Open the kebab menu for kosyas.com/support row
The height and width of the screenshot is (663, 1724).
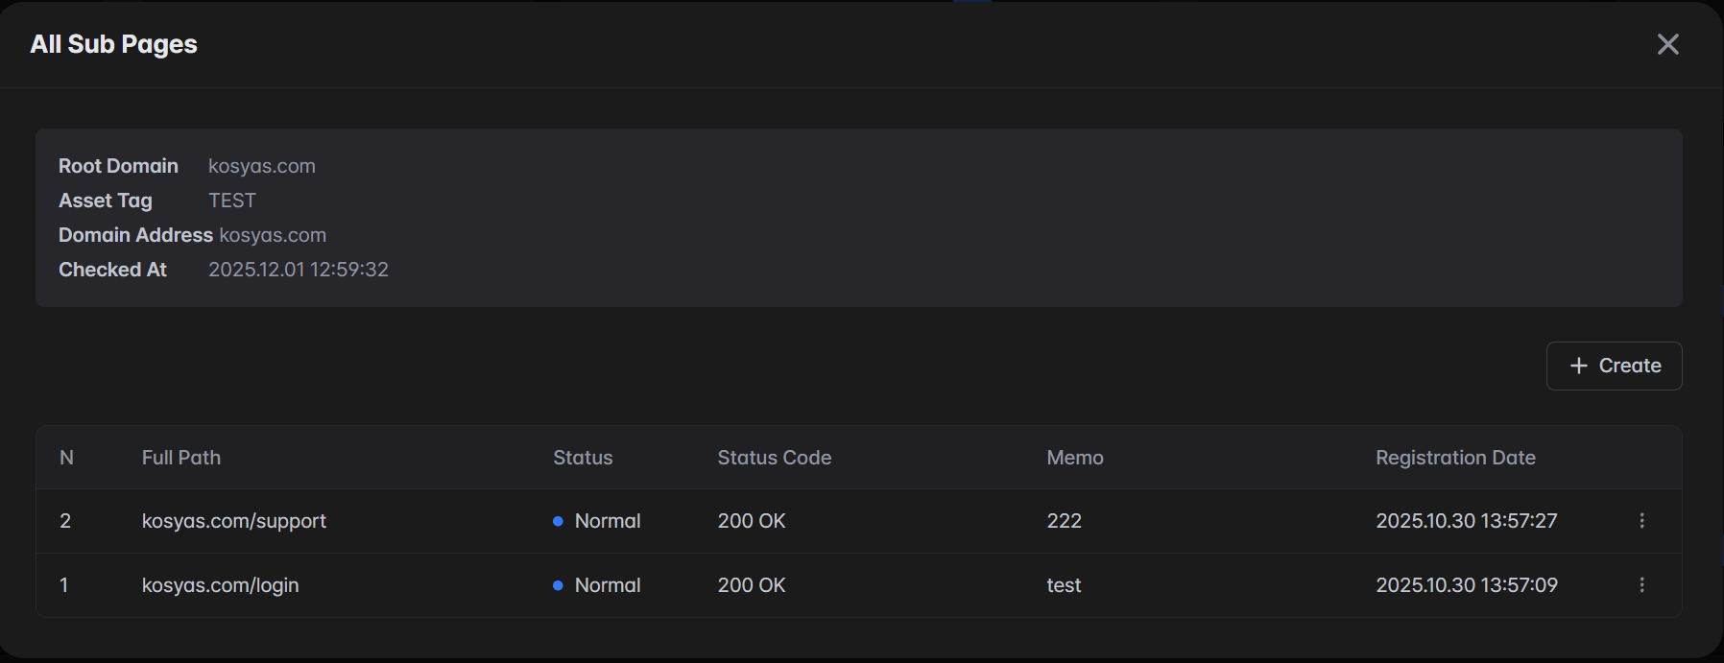click(x=1641, y=521)
